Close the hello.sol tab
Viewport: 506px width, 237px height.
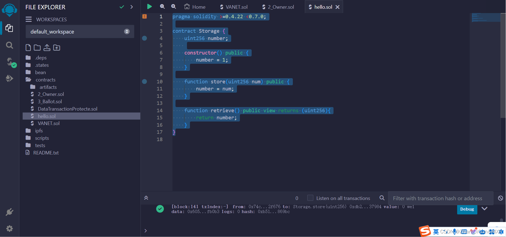338,7
